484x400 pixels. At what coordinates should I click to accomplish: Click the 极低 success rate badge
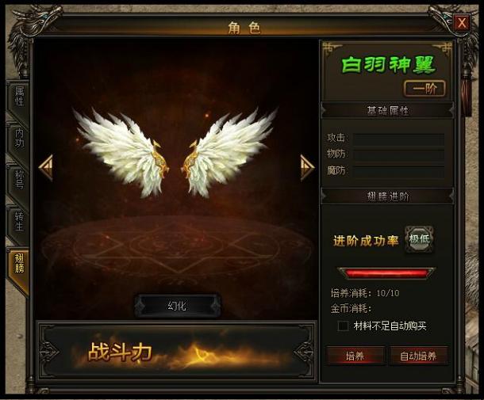coord(419,240)
